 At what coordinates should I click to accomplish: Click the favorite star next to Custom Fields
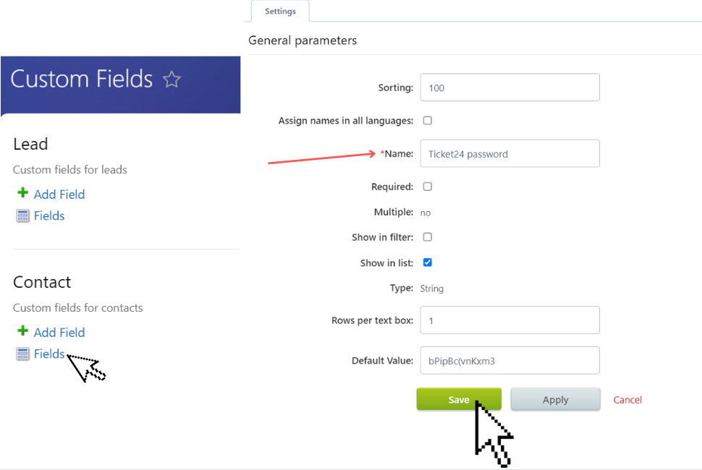pos(172,80)
